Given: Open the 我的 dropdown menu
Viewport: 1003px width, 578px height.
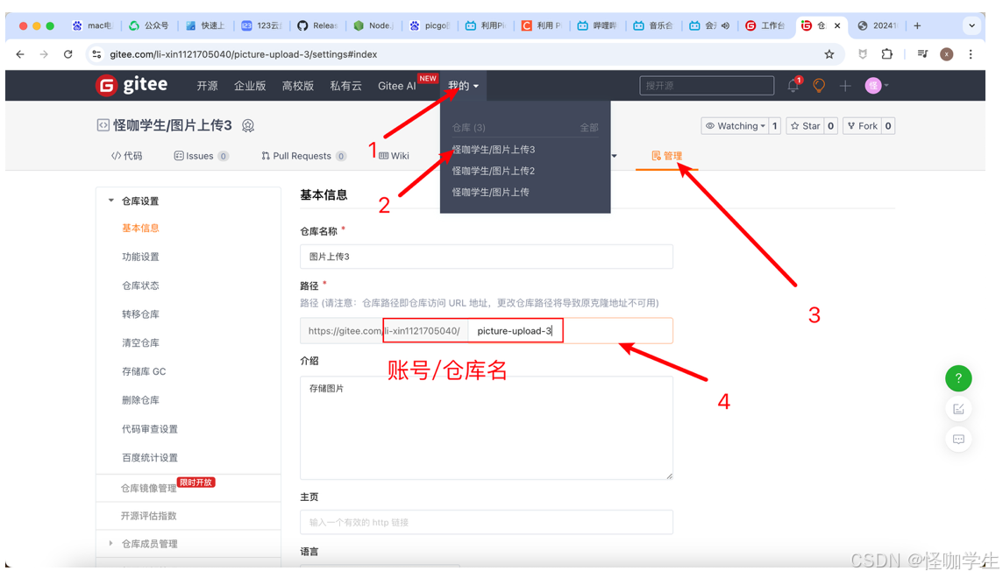Looking at the screenshot, I should 463,86.
